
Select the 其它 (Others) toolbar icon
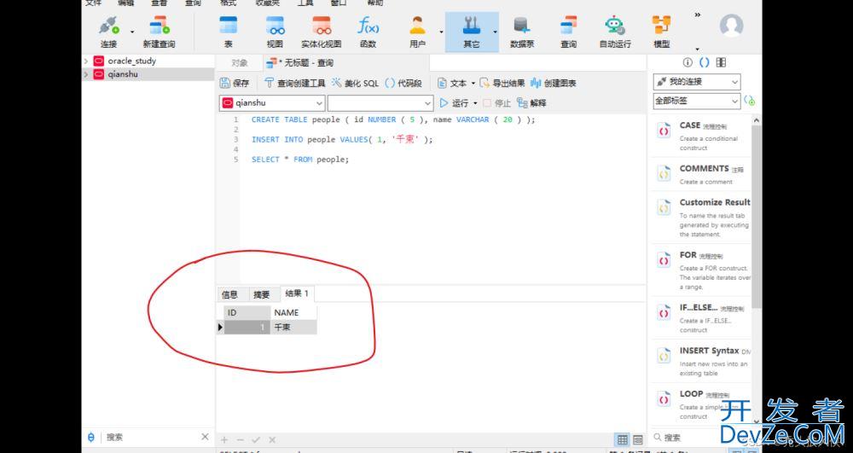[471, 32]
